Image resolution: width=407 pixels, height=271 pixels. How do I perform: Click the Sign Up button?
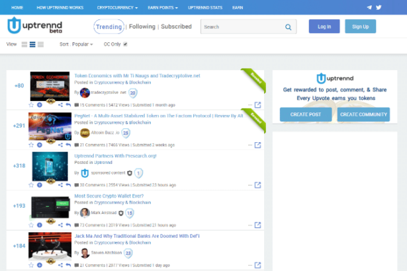pos(360,26)
